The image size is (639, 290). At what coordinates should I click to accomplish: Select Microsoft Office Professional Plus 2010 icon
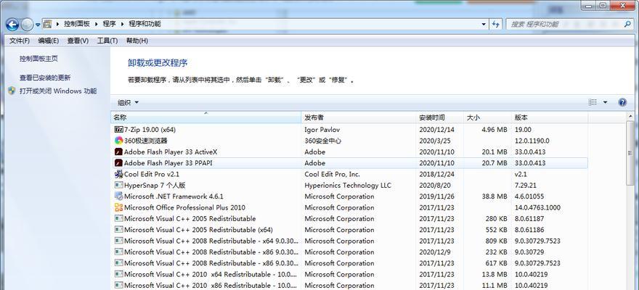pyautogui.click(x=118, y=207)
